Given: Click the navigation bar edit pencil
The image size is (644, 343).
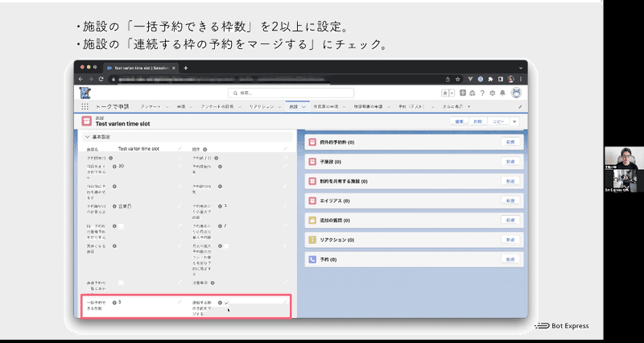Looking at the screenshot, I should tap(519, 107).
